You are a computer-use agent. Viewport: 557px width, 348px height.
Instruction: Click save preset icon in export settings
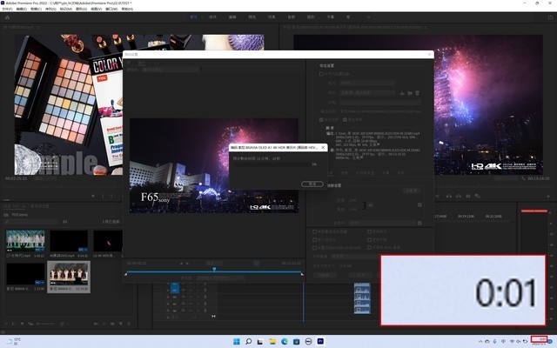coord(400,92)
